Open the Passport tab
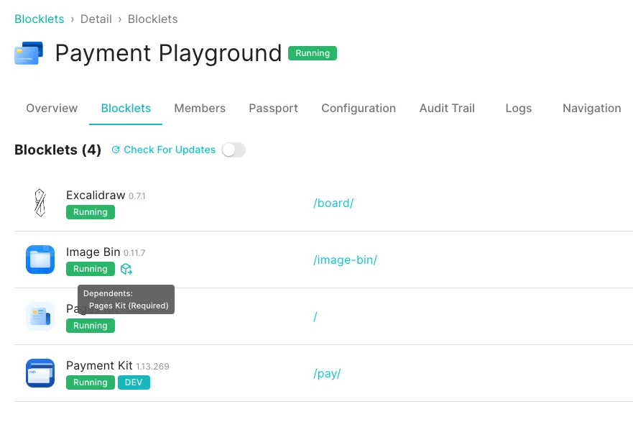 point(273,109)
